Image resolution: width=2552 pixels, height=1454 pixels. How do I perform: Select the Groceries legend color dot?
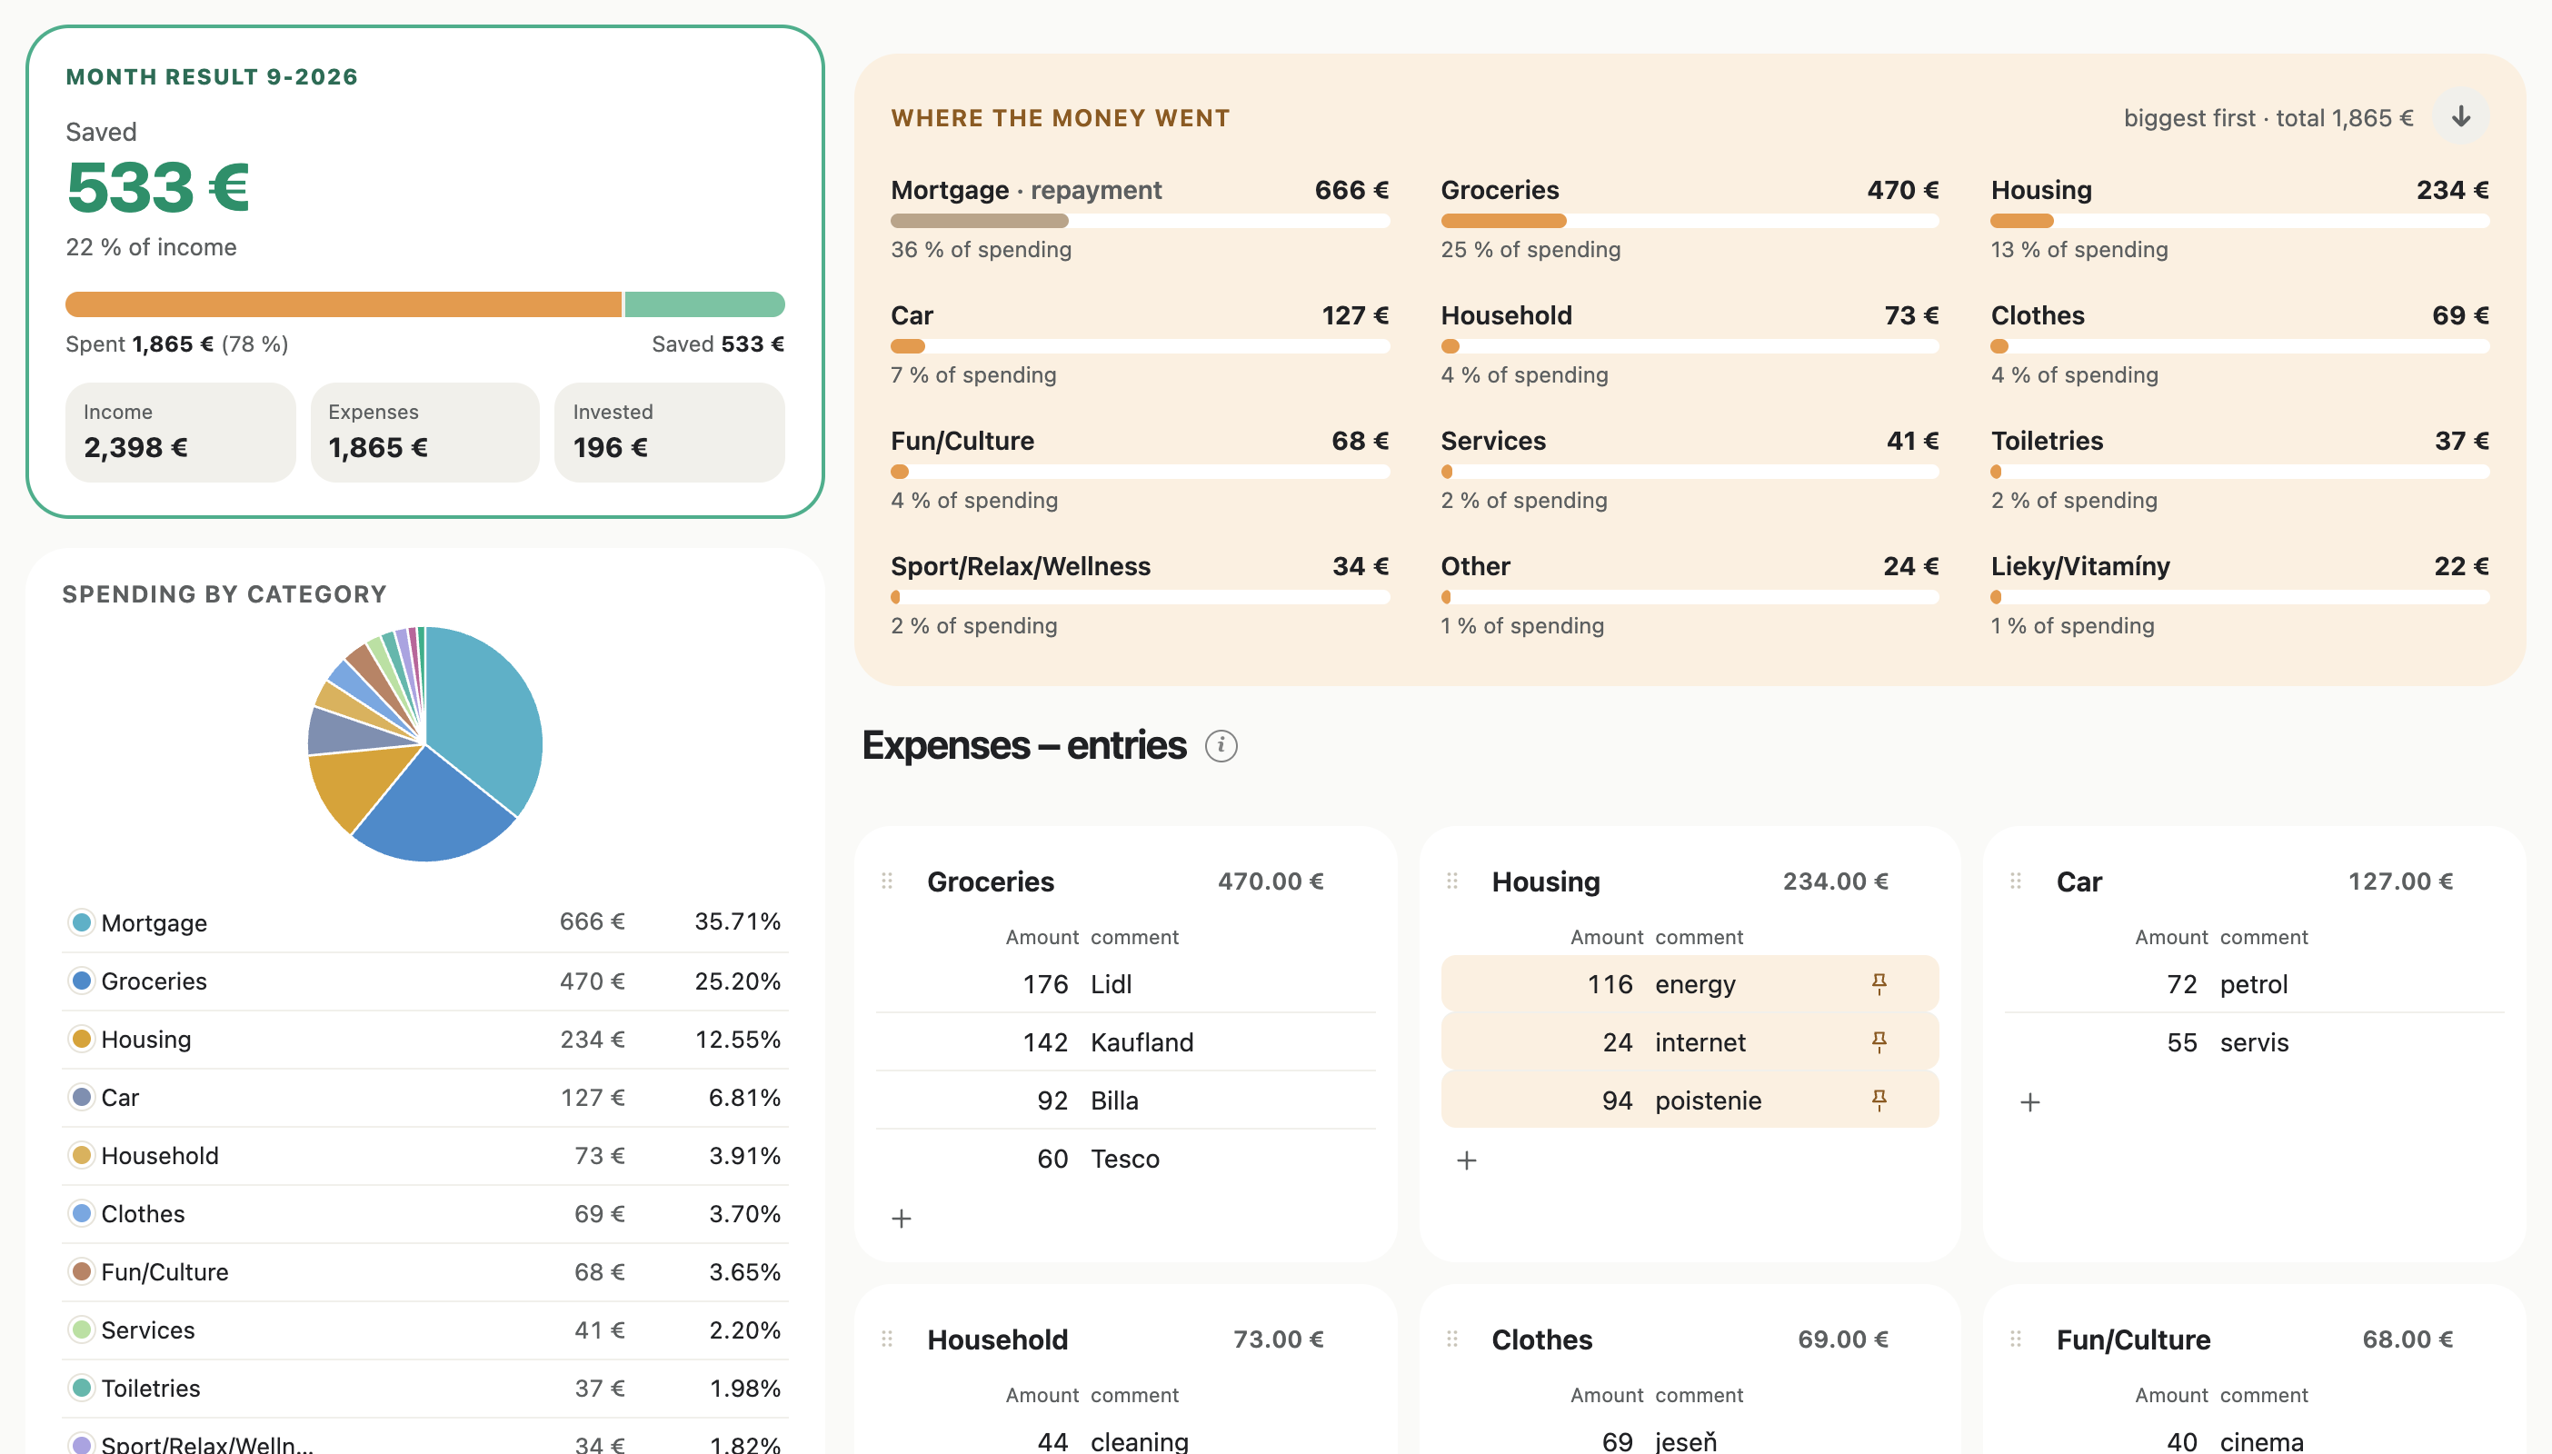(82, 981)
